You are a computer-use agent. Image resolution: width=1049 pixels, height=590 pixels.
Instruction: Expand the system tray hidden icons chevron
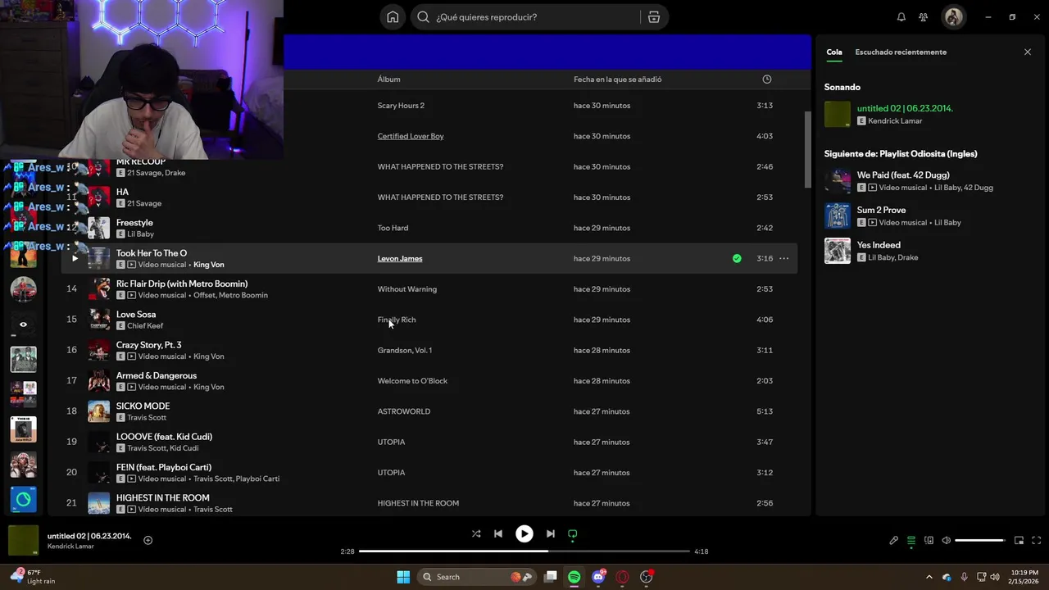929,577
